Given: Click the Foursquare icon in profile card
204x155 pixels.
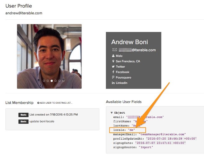Looking at the screenshot, I should (x=113, y=77).
